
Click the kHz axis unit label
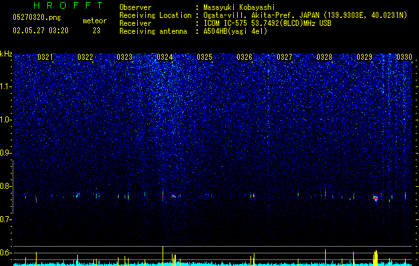pyautogui.click(x=6, y=54)
